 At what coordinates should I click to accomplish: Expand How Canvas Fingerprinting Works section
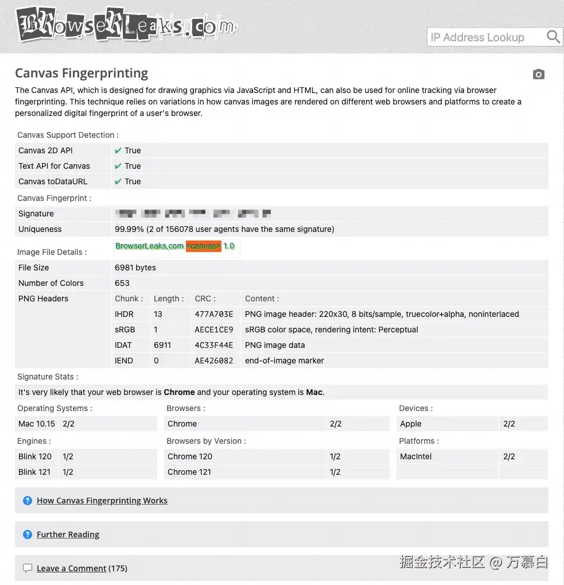(x=102, y=500)
